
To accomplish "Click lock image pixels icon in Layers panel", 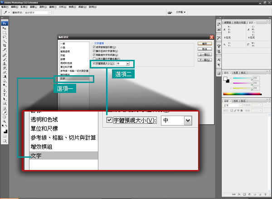I will [x=235, y=110].
